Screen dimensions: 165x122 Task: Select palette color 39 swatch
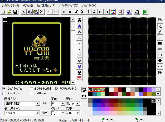point(103,90)
